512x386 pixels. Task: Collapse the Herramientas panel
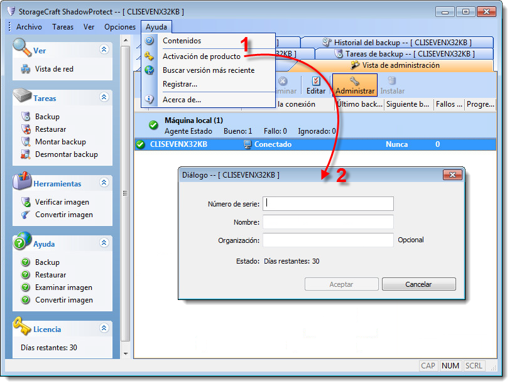click(x=104, y=183)
